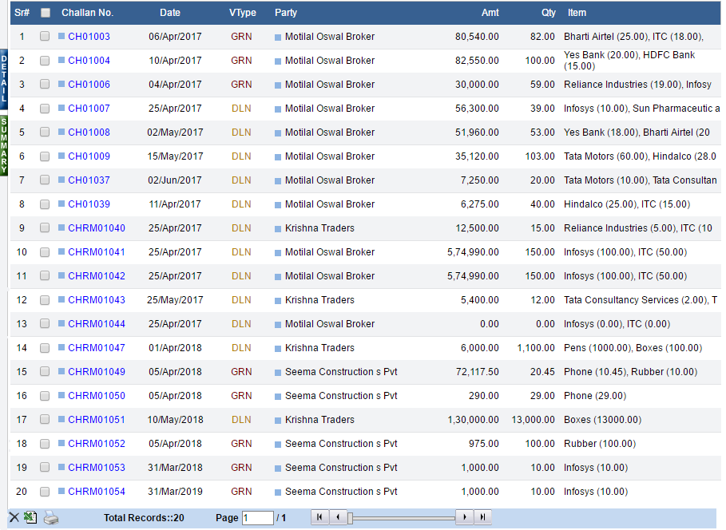The width and height of the screenshot is (726, 530).
Task: Click item text Hindalco (25.00), ITC (15.00)
Action: [626, 204]
